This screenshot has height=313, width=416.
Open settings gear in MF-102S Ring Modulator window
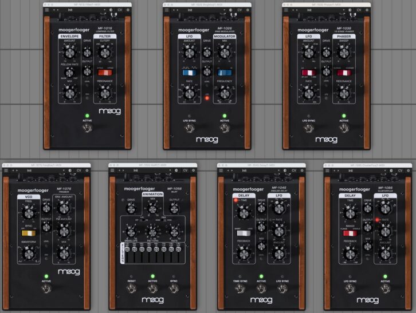248,10
